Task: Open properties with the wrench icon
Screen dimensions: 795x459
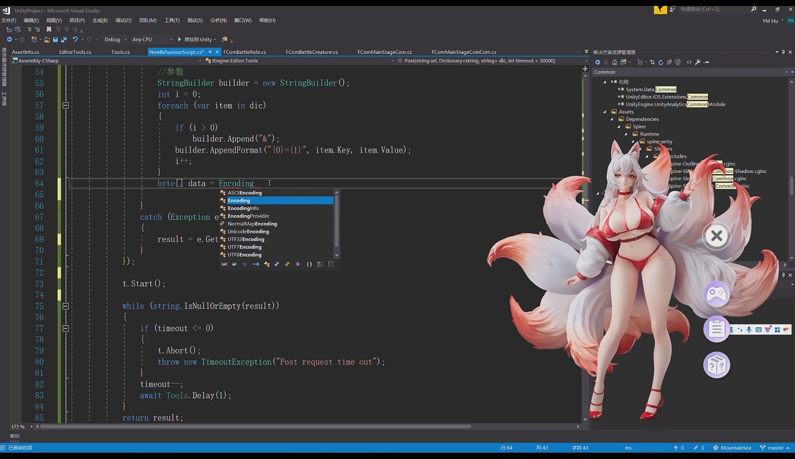Action: pos(698,62)
